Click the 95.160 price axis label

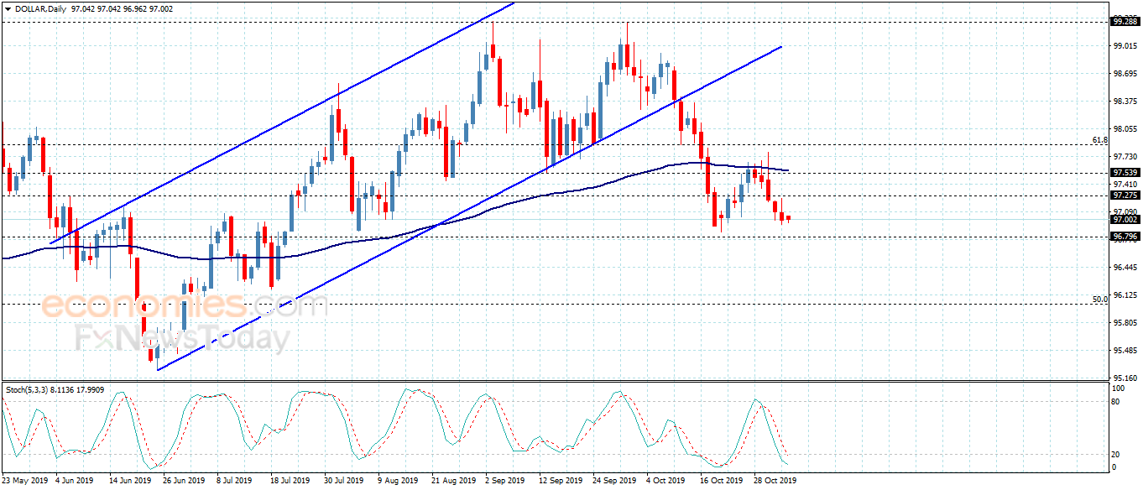pos(1124,378)
